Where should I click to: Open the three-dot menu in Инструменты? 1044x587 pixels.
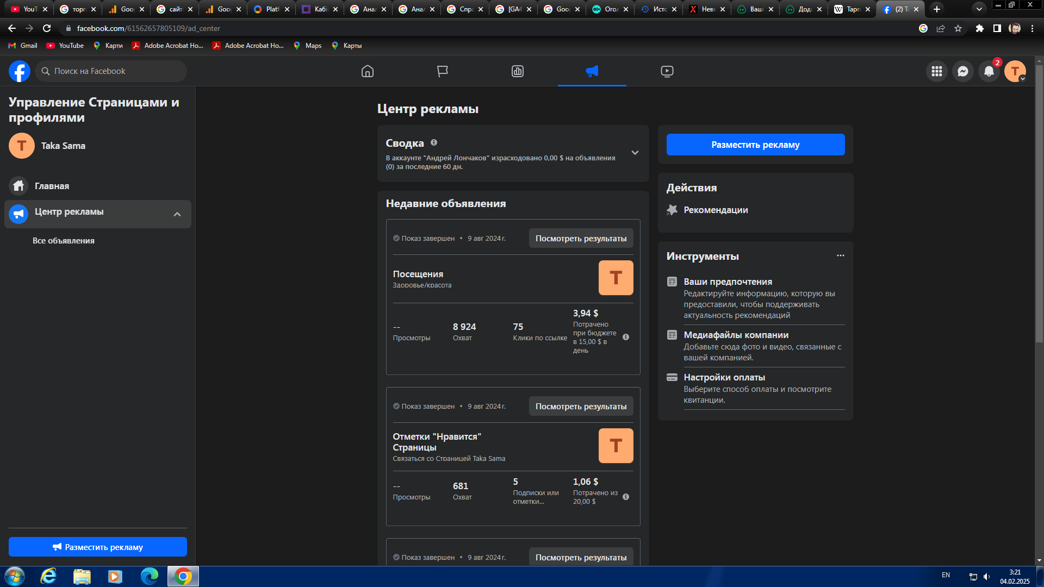pos(841,255)
